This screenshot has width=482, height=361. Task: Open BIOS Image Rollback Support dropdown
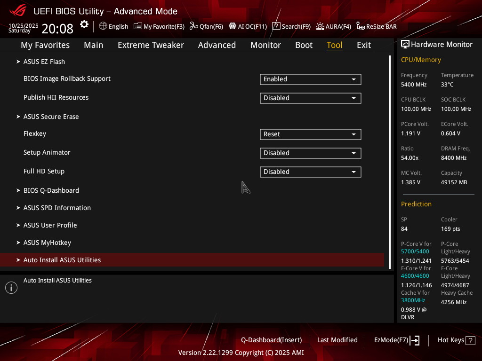pyautogui.click(x=310, y=79)
